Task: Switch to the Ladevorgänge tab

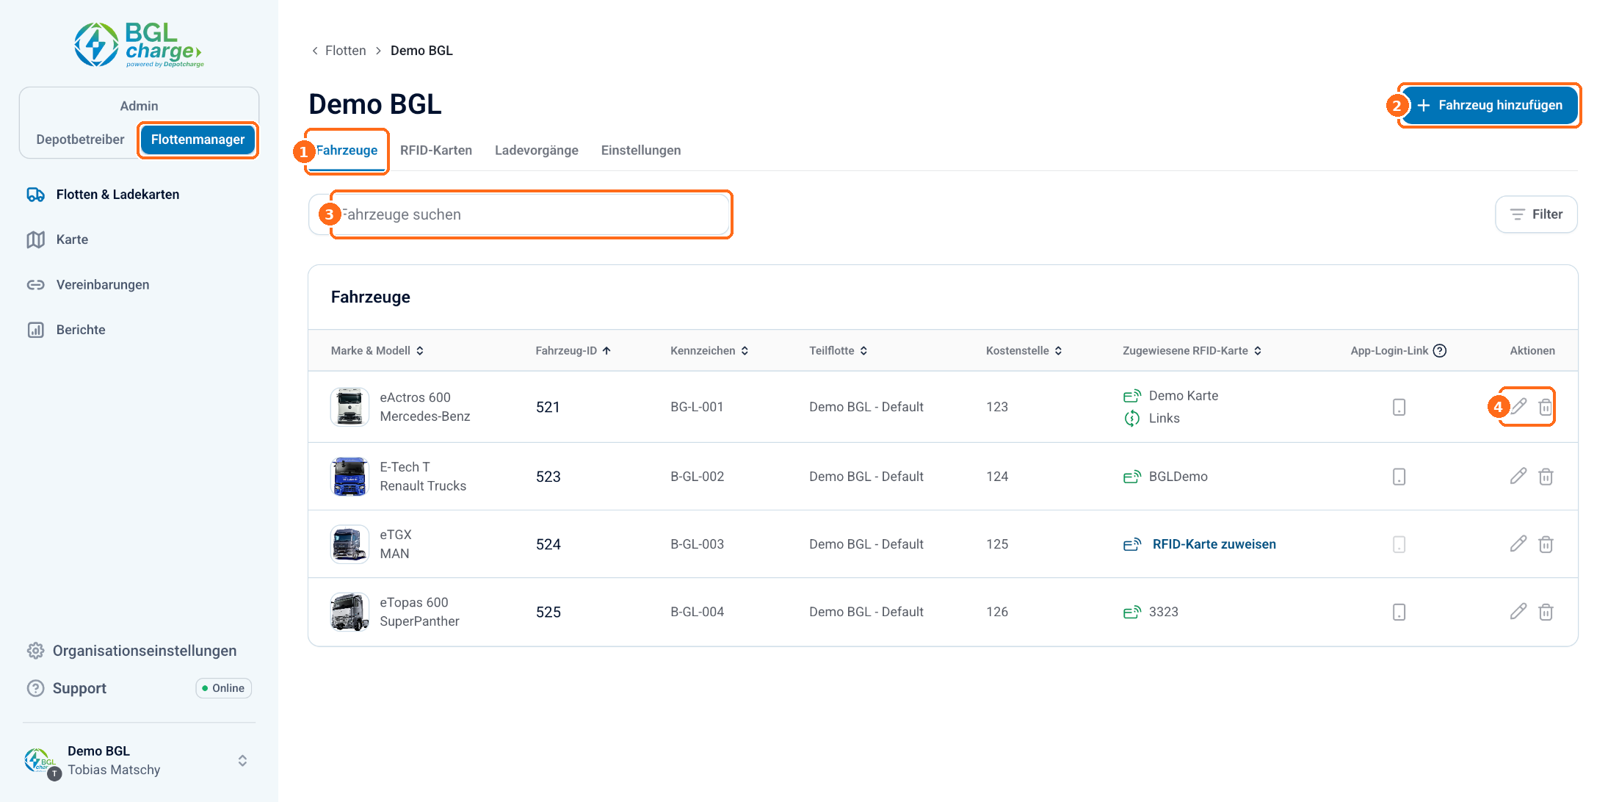Action: coord(537,151)
